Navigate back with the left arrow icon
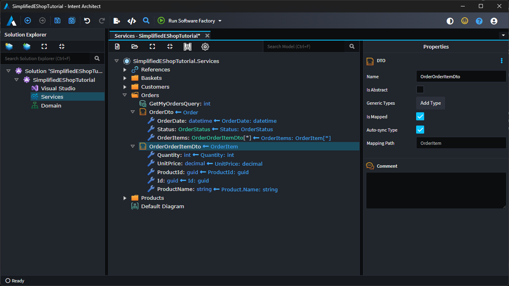 pos(28,20)
